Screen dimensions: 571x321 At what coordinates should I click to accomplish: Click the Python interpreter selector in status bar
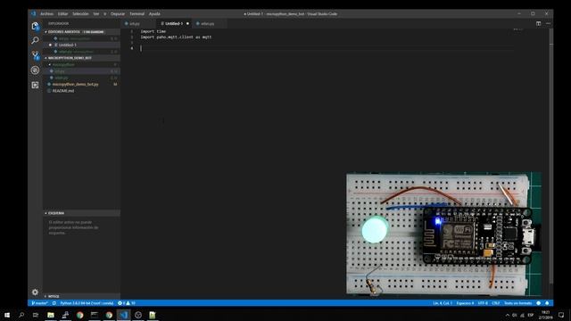click(x=87, y=303)
